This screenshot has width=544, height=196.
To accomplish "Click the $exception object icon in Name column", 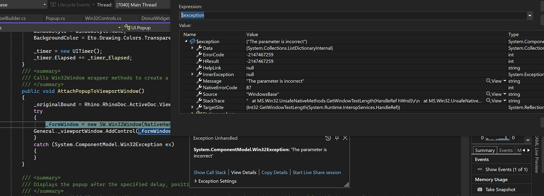I will pos(192,41).
